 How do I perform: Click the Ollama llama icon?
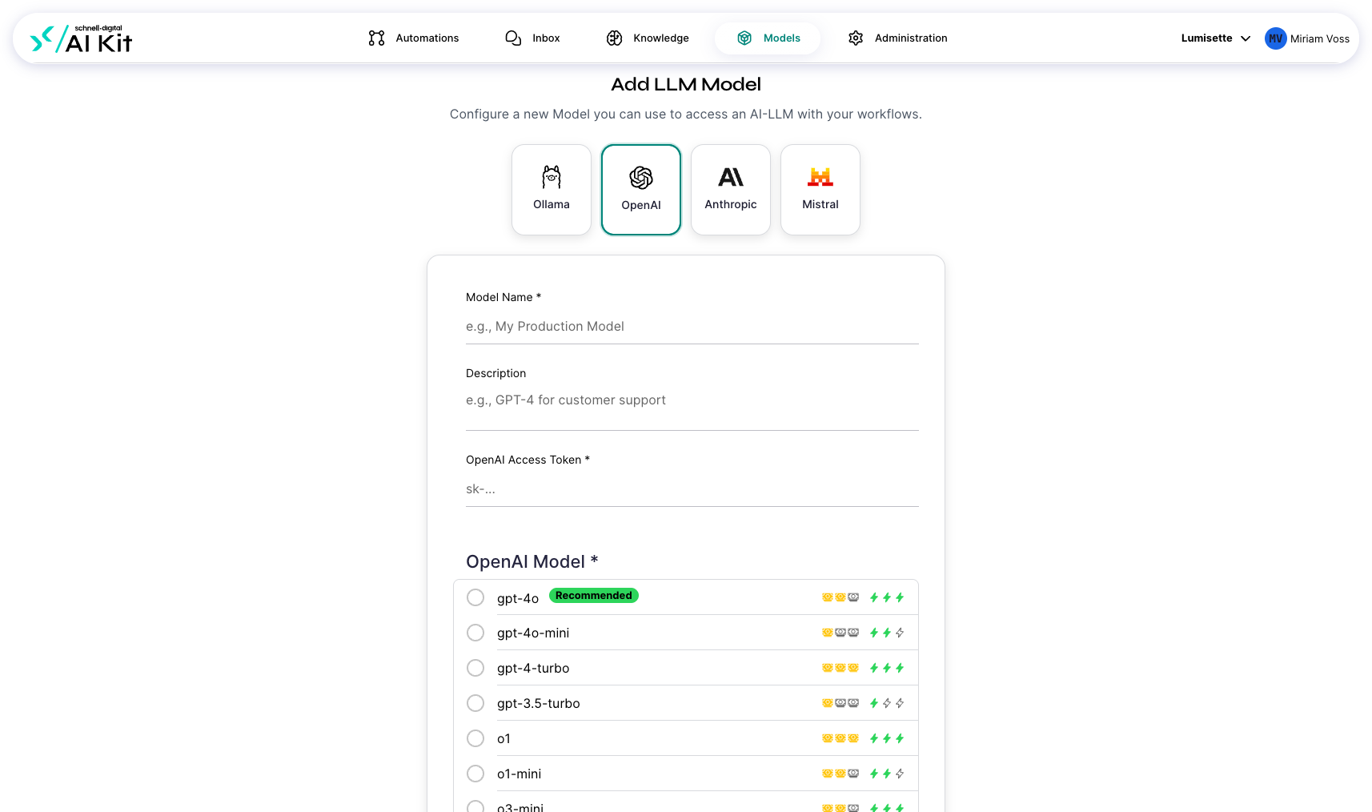(552, 177)
